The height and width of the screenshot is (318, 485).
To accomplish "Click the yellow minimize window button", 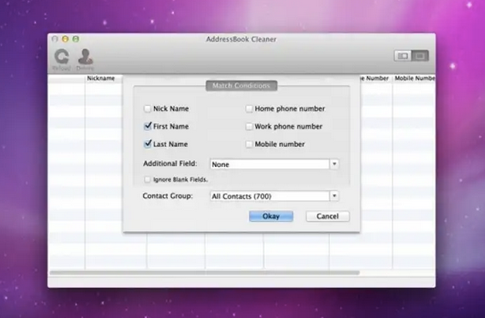I will pos(65,39).
